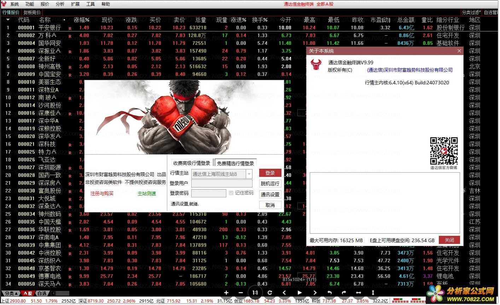The image size is (500, 305).
Task: Go to the next image with the right chevron
Action: click(315, 293)
